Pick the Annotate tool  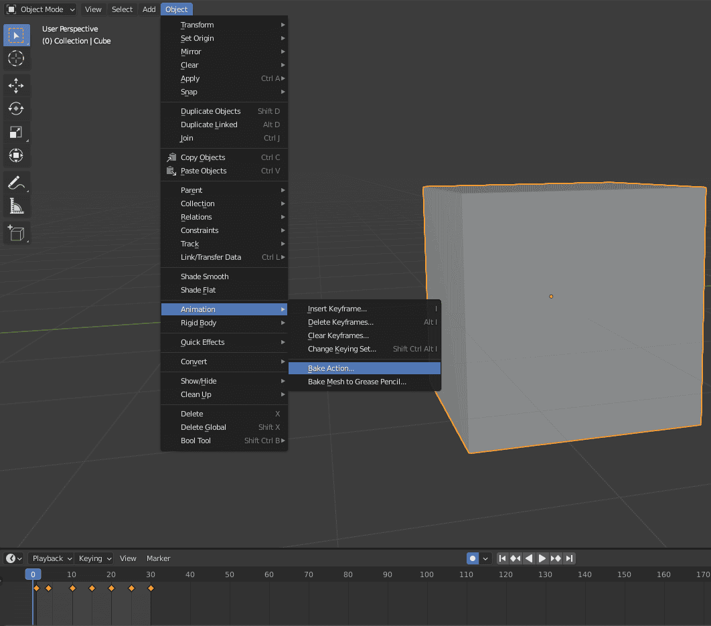pyautogui.click(x=17, y=182)
